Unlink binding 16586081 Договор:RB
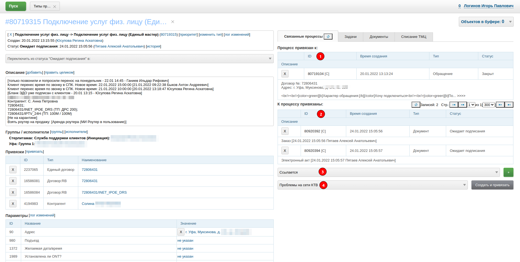The image size is (520, 262). point(13,181)
